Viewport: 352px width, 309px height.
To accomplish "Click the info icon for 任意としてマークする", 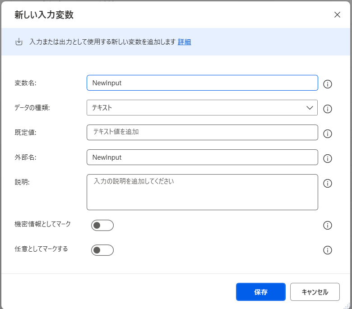I will tap(328, 250).
